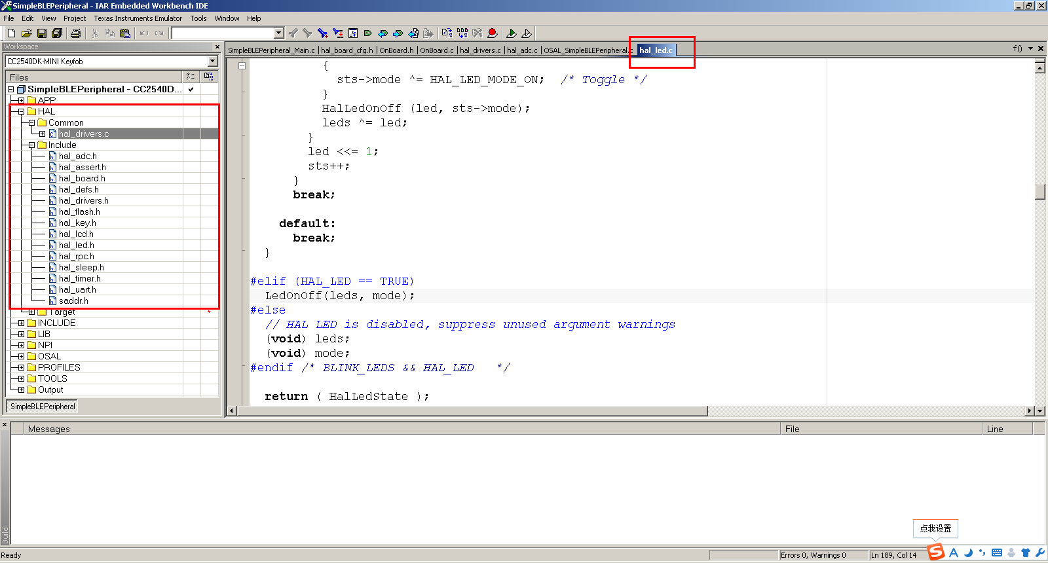Expand the APP folder node
This screenshot has height=563, width=1048.
[x=21, y=100]
